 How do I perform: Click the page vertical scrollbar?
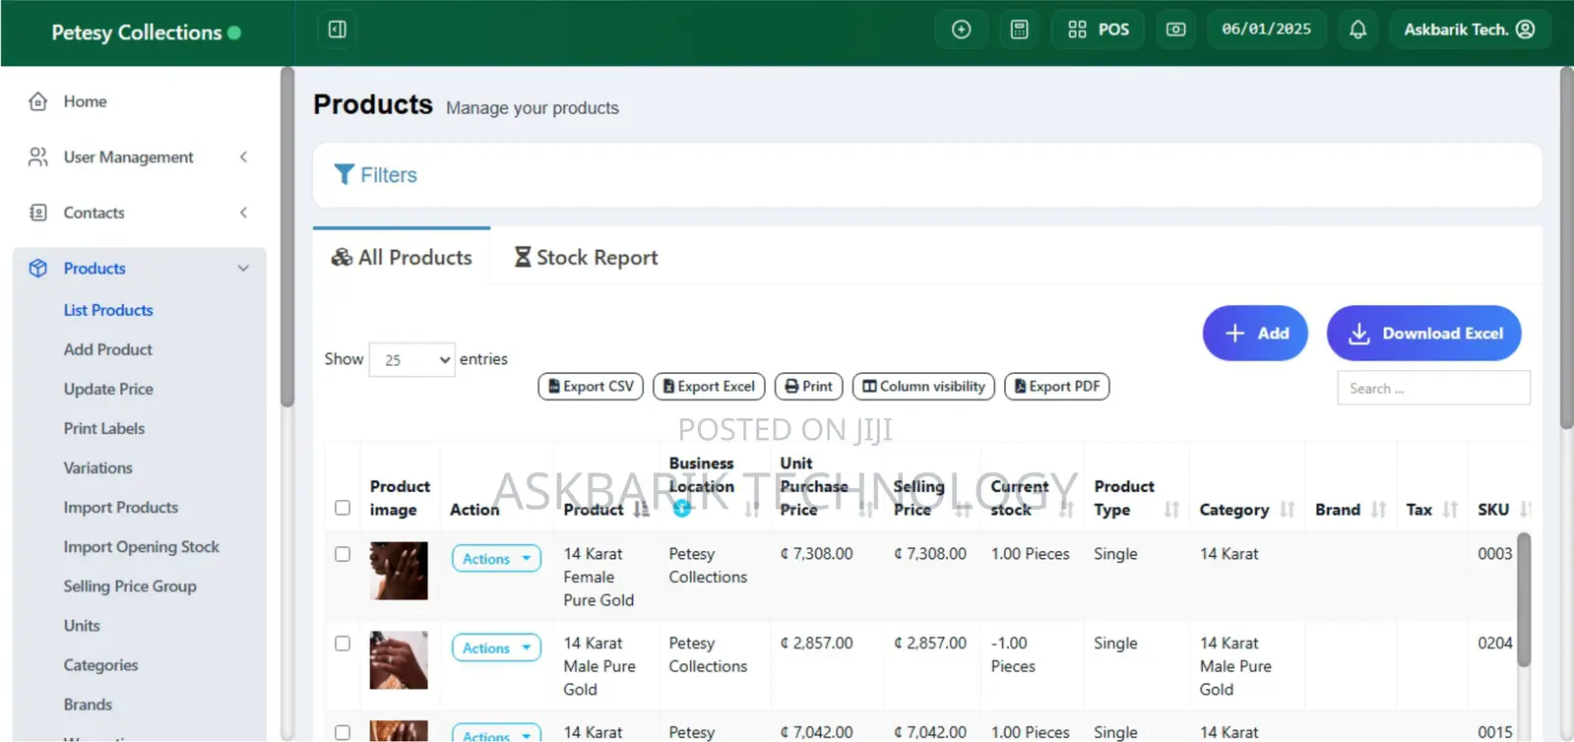[x=1567, y=248]
